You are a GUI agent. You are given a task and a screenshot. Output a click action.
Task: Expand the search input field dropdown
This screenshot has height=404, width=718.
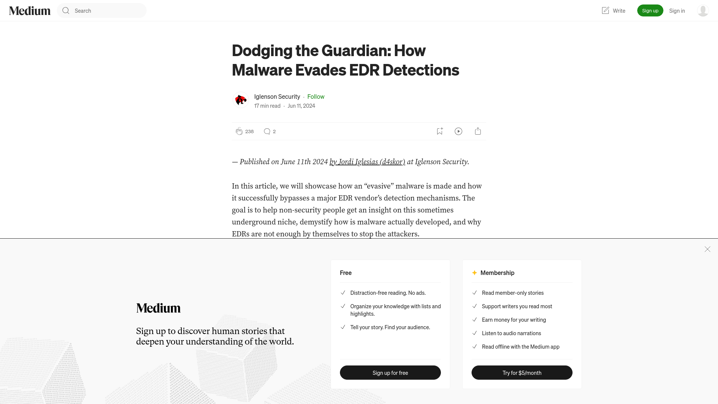click(102, 10)
